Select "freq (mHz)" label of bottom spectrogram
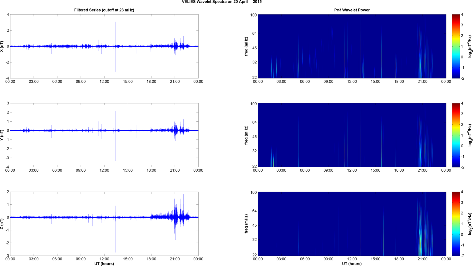Image resolution: width=473 pixels, height=266 pixels. [x=246, y=224]
